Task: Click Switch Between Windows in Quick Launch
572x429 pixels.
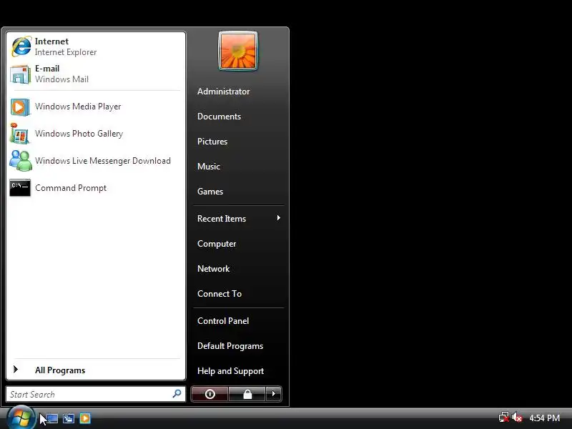Action: click(x=68, y=418)
